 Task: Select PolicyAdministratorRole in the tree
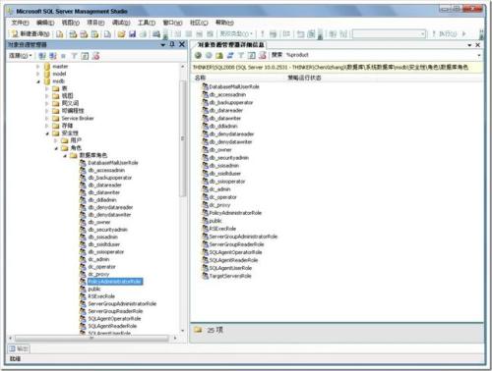(x=115, y=282)
